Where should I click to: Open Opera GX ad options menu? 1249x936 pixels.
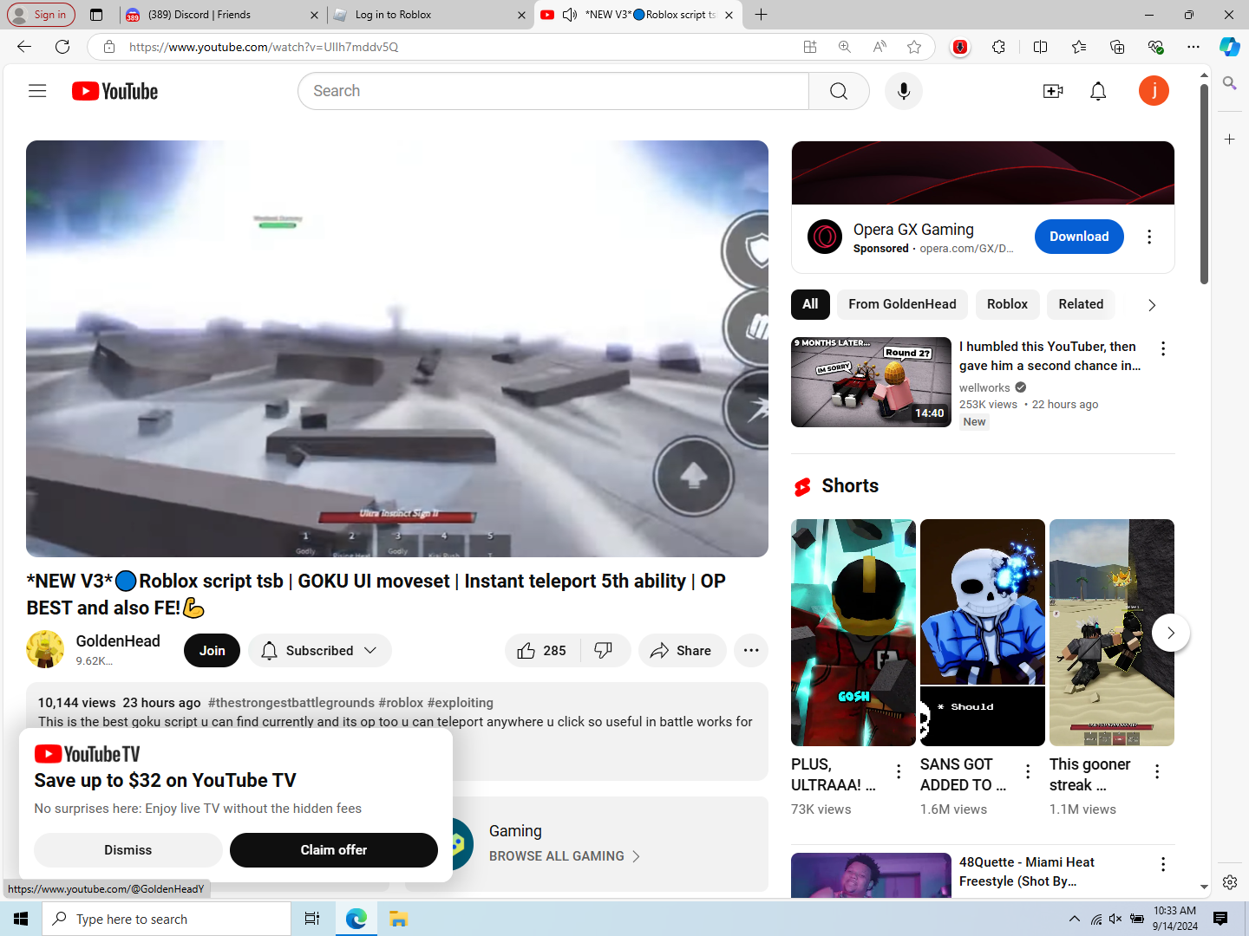pyautogui.click(x=1149, y=237)
